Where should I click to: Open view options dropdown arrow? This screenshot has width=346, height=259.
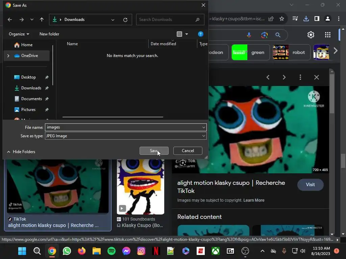click(187, 34)
